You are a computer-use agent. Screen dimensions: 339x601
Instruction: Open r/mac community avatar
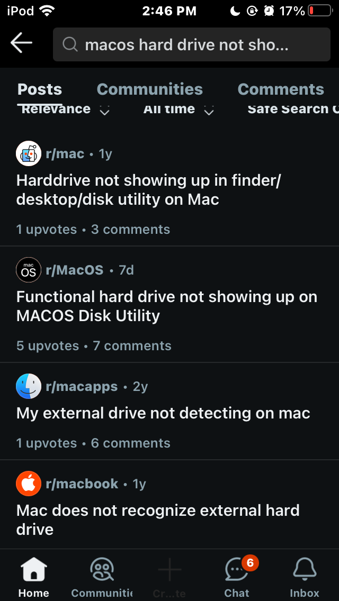pyautogui.click(x=29, y=154)
